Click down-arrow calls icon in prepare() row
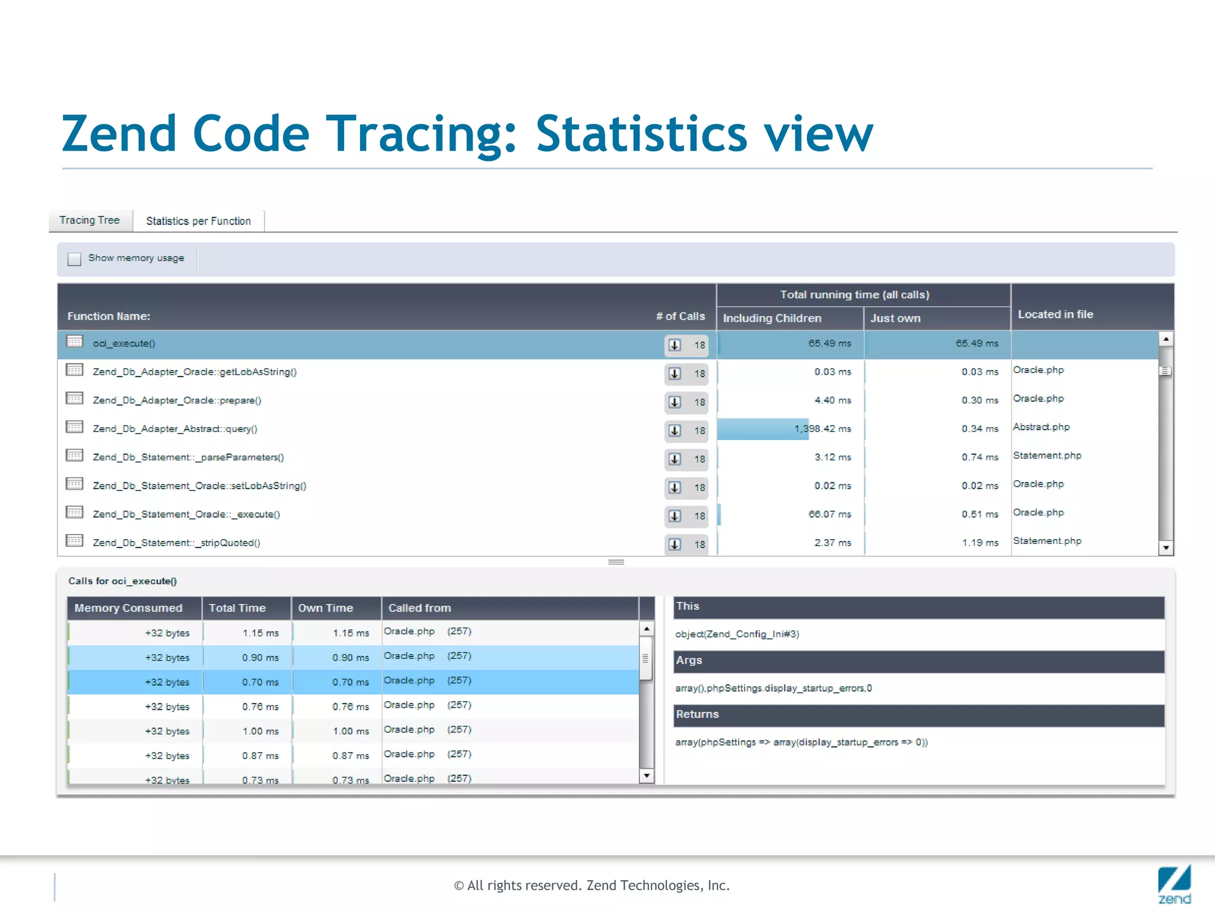Screen dimensions: 1215x911 [x=675, y=402]
